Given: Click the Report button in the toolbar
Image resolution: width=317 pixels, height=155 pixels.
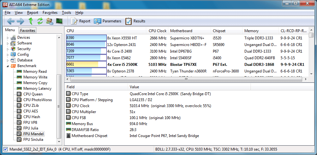Looking at the screenshot, I should click(x=81, y=21).
